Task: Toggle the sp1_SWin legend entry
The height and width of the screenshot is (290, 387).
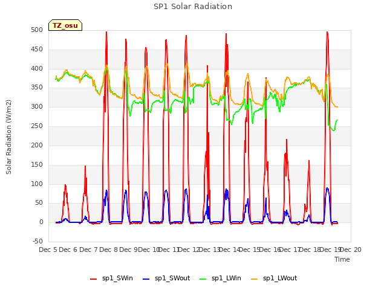Action: (111, 279)
